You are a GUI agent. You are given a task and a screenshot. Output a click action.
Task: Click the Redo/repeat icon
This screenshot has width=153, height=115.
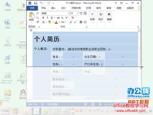point(49,3)
